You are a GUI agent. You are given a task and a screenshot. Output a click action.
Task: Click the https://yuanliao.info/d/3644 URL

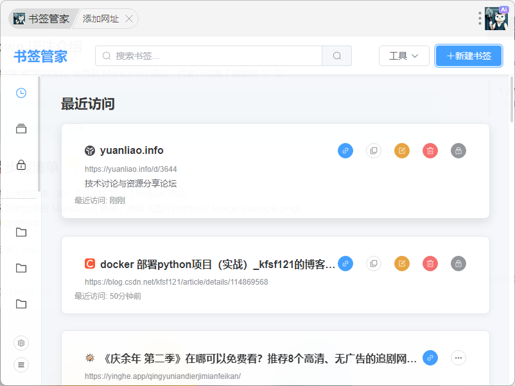click(131, 169)
